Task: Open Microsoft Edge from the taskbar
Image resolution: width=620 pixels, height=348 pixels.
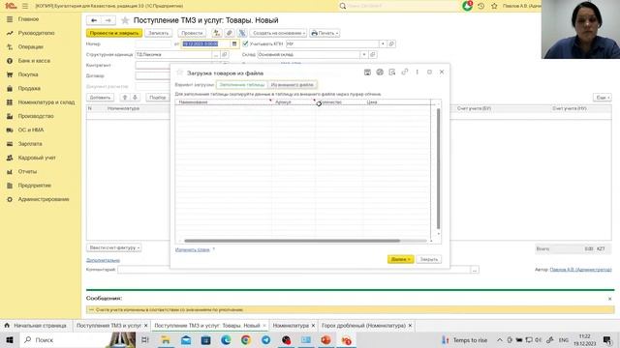Action: pyautogui.click(x=226, y=339)
